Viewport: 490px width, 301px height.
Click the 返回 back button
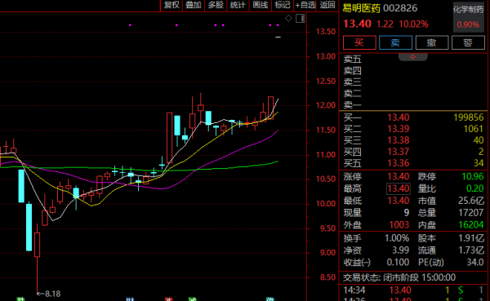(x=327, y=6)
